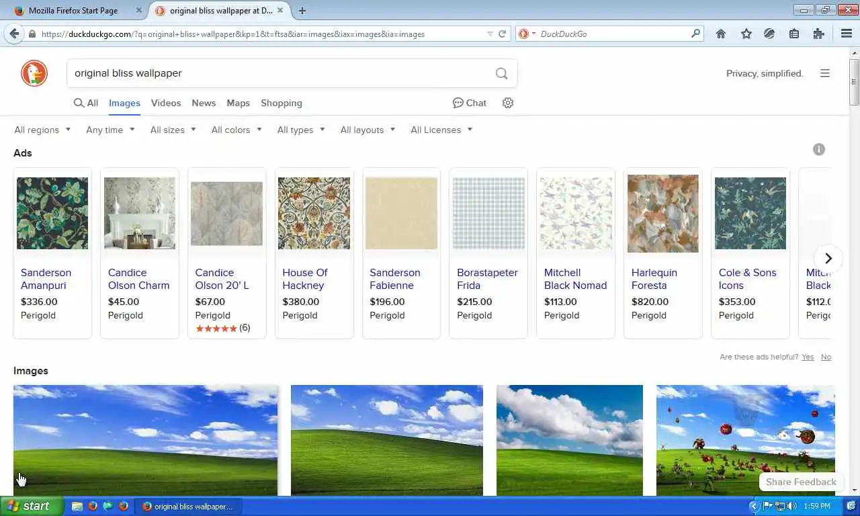The width and height of the screenshot is (860, 516).
Task: Click the 1:59 PM taskbar clock
Action: (x=816, y=507)
